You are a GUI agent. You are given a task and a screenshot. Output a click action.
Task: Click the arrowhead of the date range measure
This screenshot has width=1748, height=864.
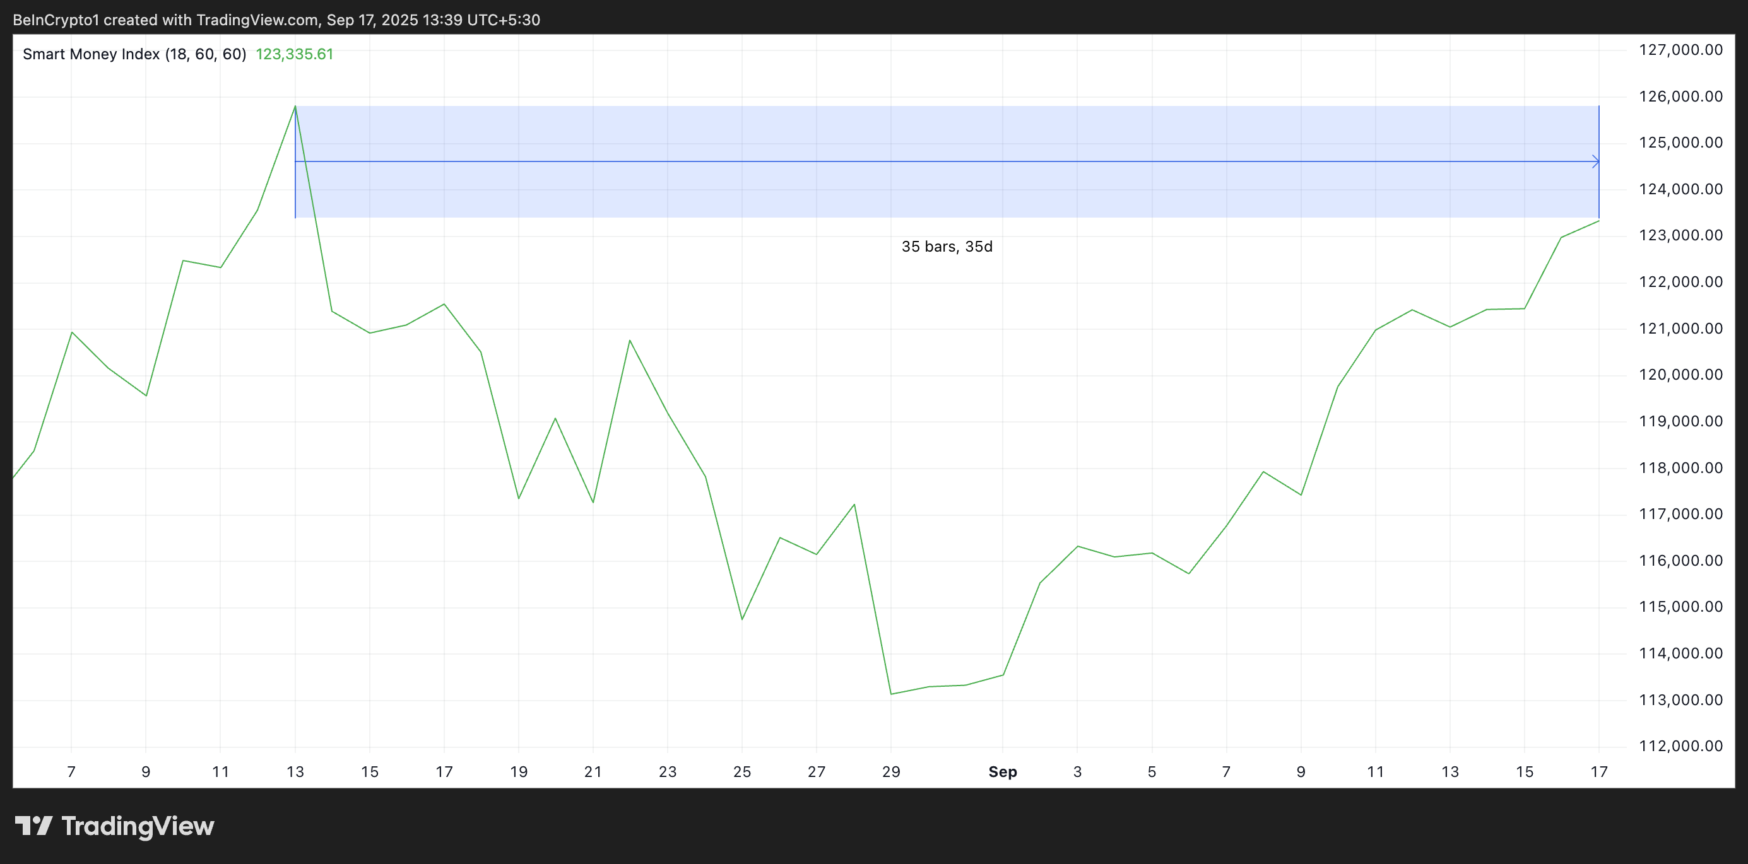(x=1595, y=161)
